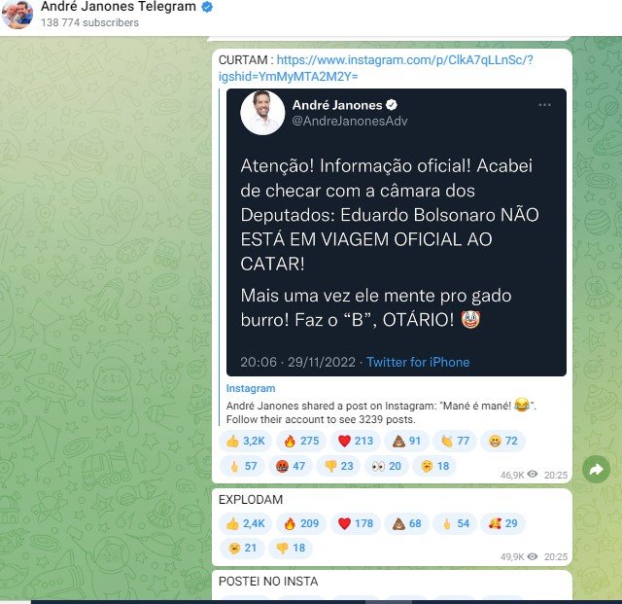The height and width of the screenshot is (604, 622).
Task: Toggle thumbs up reaction with 3,2K
Action: tap(245, 441)
